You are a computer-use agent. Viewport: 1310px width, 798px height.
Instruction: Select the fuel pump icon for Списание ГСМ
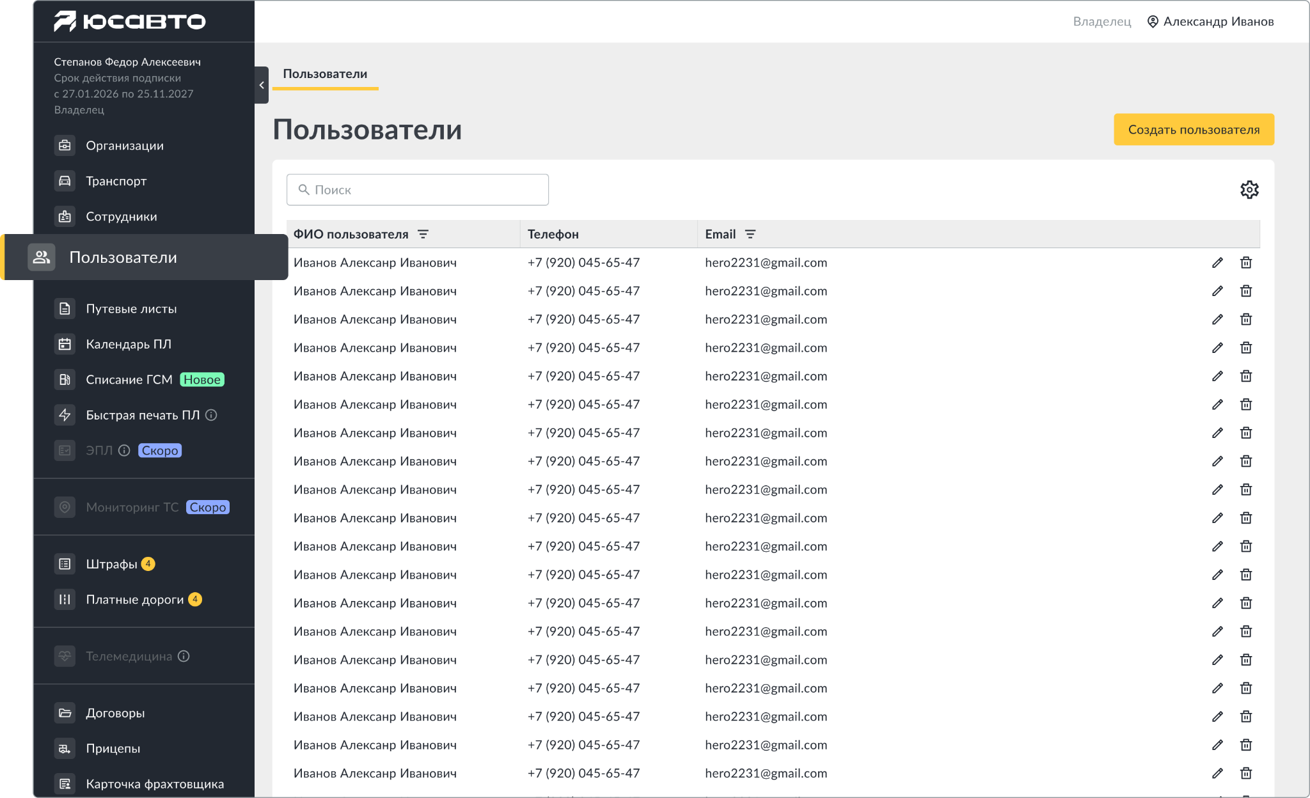coord(65,380)
